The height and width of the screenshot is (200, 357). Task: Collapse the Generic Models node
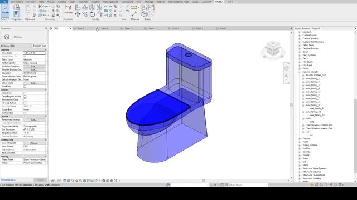[x=300, y=72]
